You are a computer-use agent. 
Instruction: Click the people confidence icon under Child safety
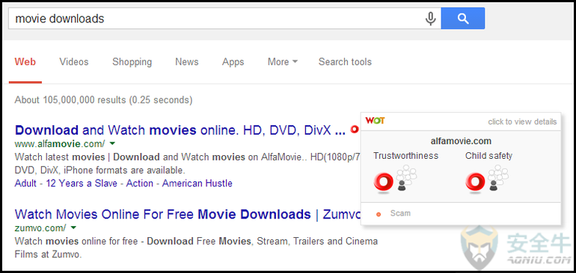[499, 178]
